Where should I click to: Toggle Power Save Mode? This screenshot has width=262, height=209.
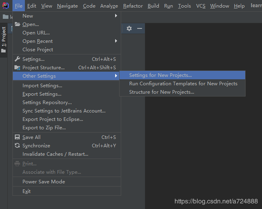(x=44, y=182)
